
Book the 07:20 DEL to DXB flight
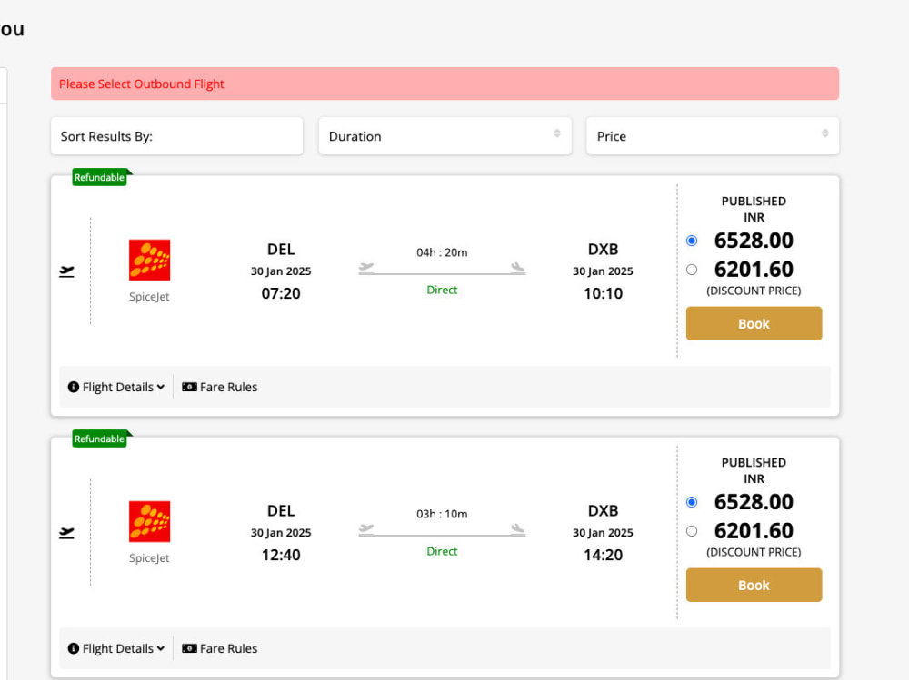[x=754, y=323]
